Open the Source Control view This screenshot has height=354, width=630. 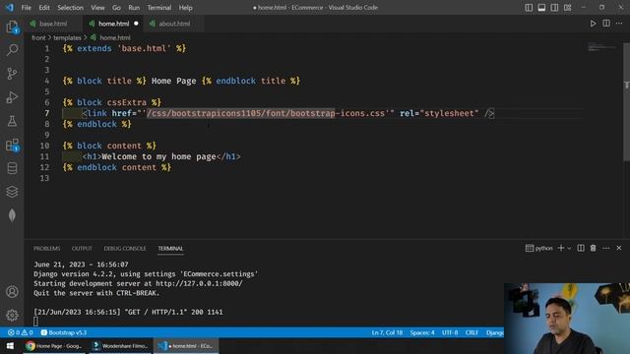pos(12,74)
